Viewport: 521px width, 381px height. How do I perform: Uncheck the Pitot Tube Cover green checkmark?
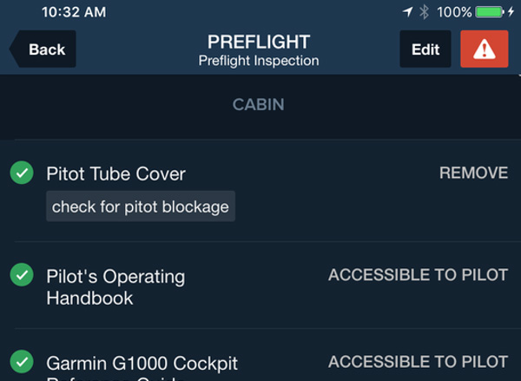pos(22,173)
